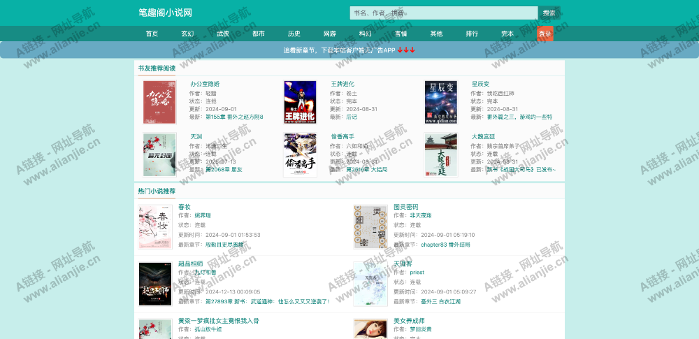Open the 办公室隐婚 title link
The height and width of the screenshot is (339, 699).
point(205,84)
